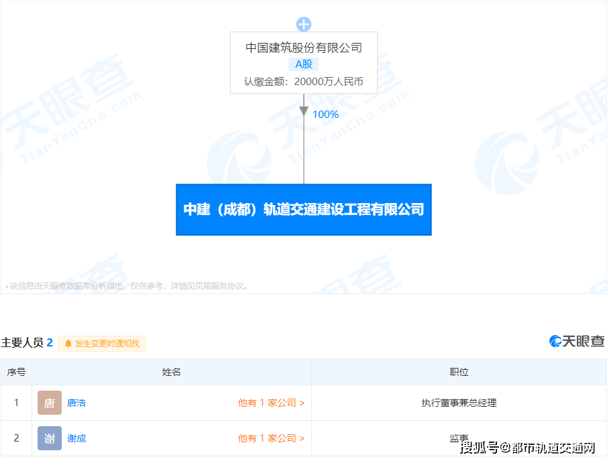Open 唐浩's profile link
This screenshot has width=609, height=461.
click(76, 403)
